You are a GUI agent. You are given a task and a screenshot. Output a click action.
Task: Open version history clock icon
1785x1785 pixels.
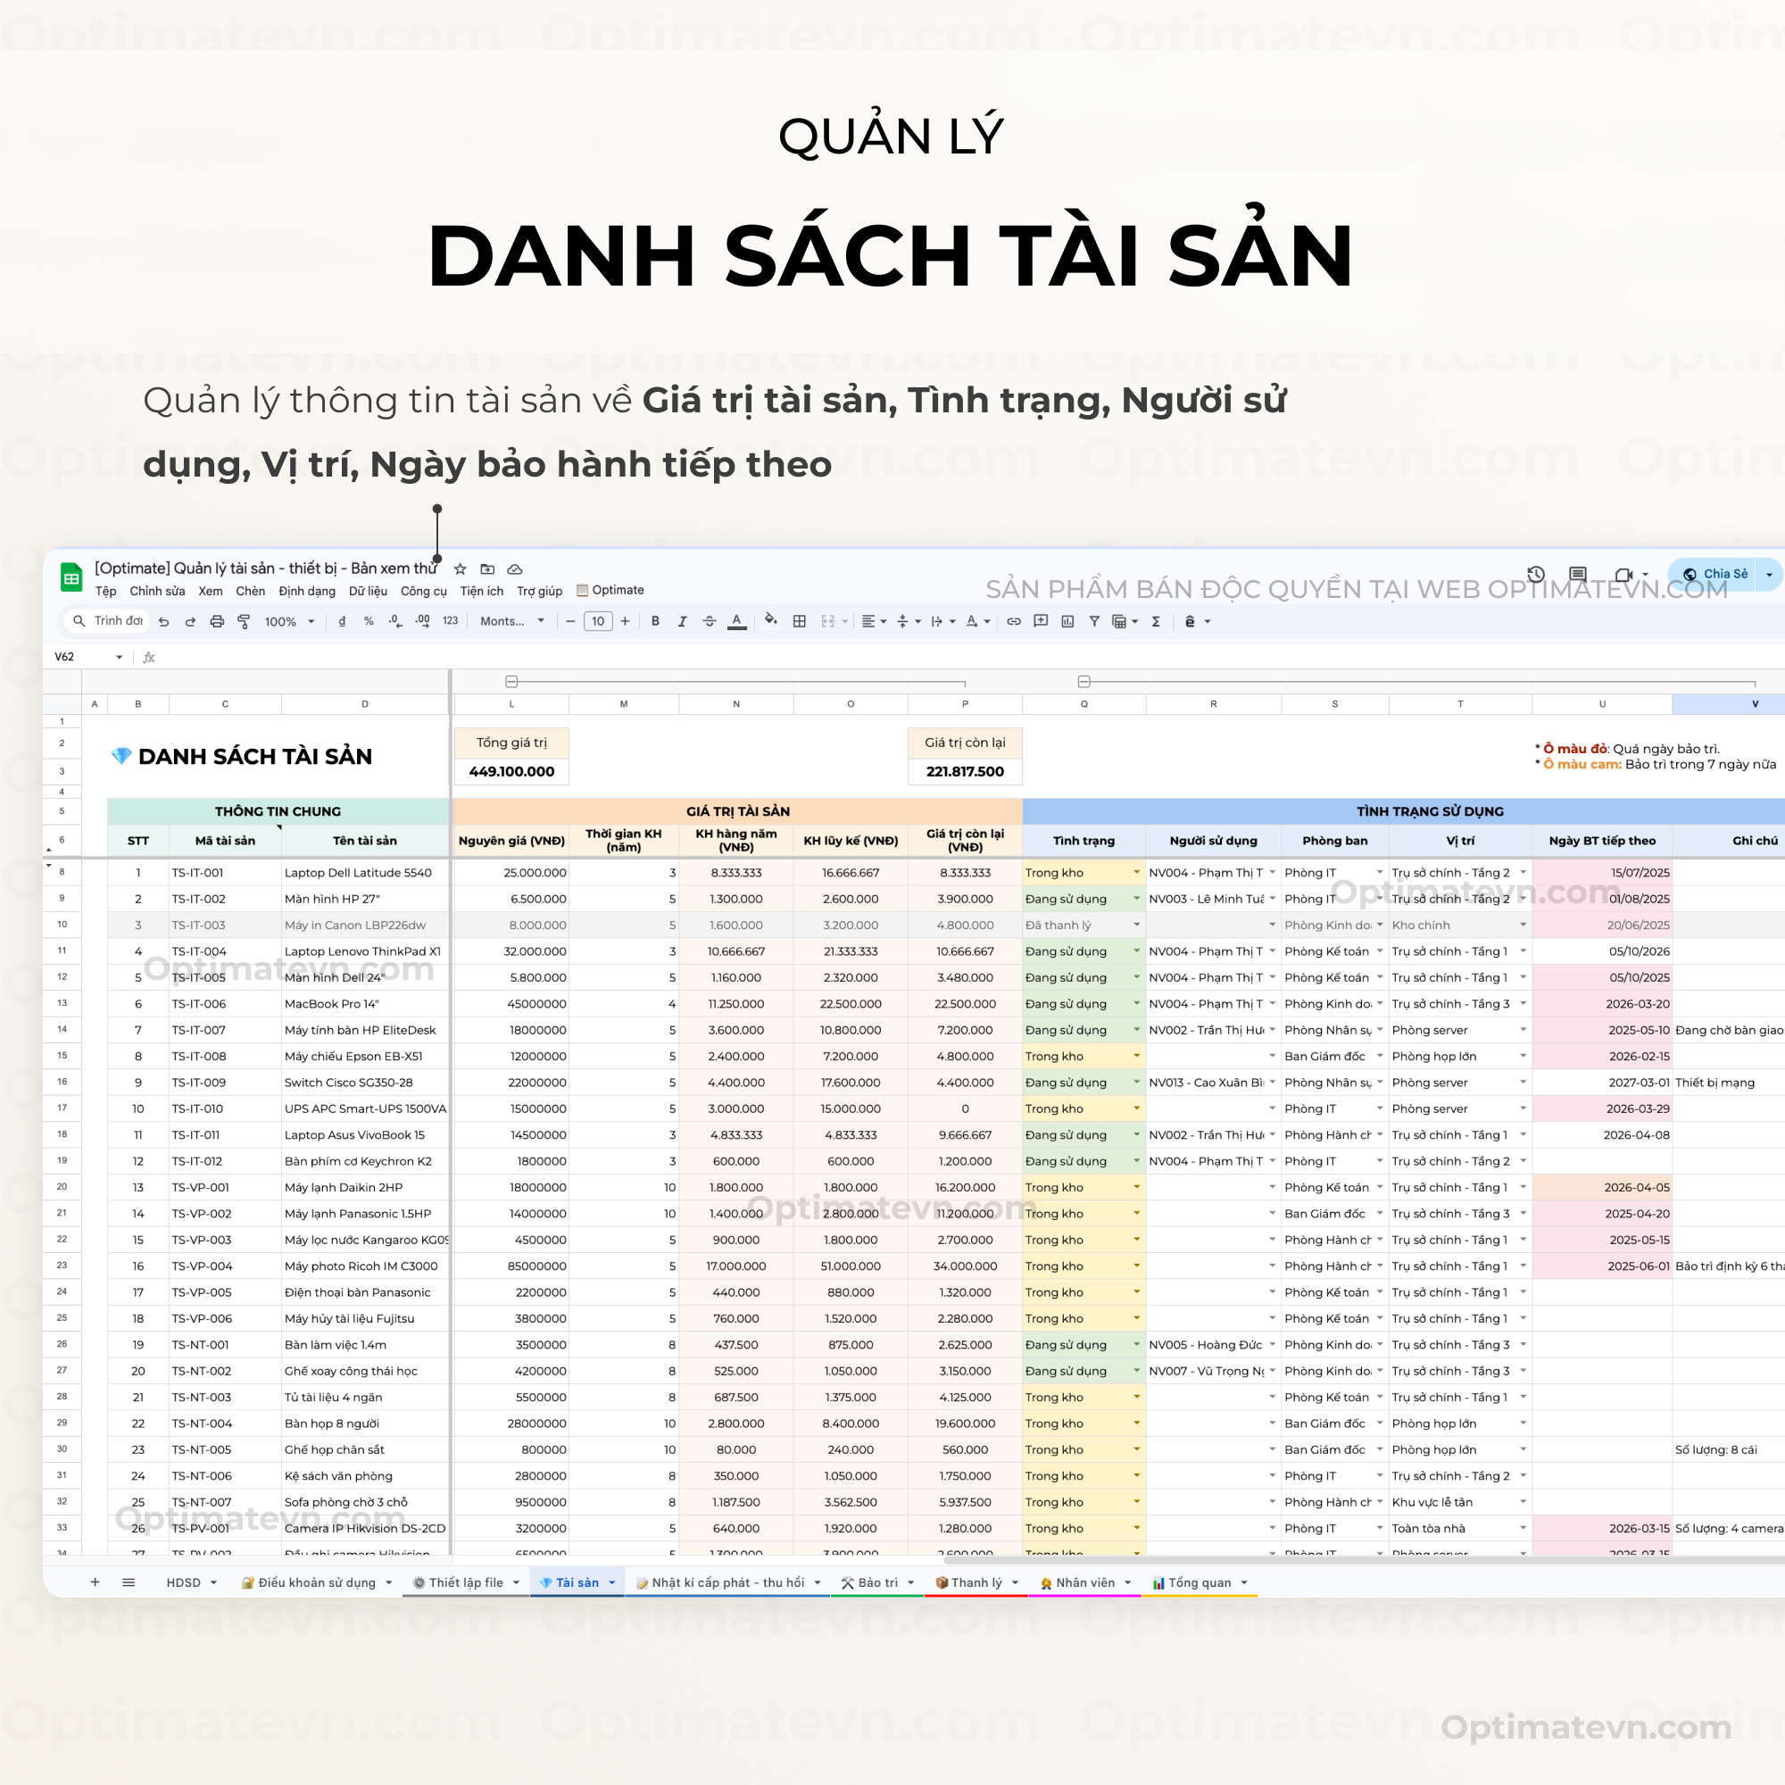[x=1535, y=574]
